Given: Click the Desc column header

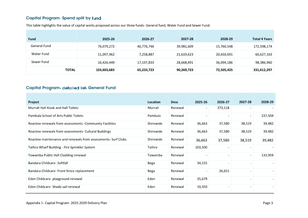Looking at the screenshot, I should tap(174, 102).
